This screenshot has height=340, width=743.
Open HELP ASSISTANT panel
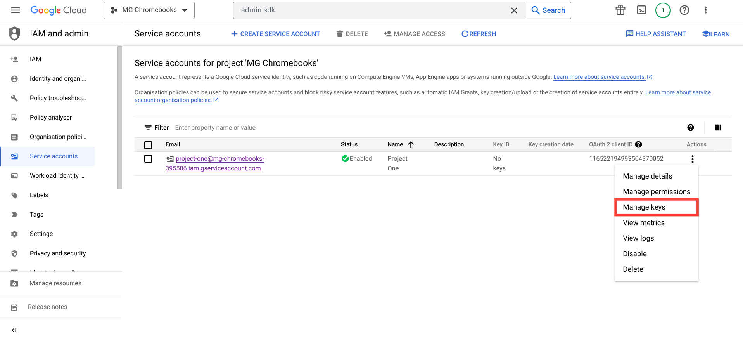[x=656, y=34]
